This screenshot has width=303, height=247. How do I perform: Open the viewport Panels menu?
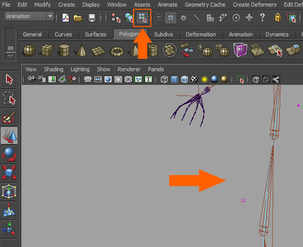(156, 69)
